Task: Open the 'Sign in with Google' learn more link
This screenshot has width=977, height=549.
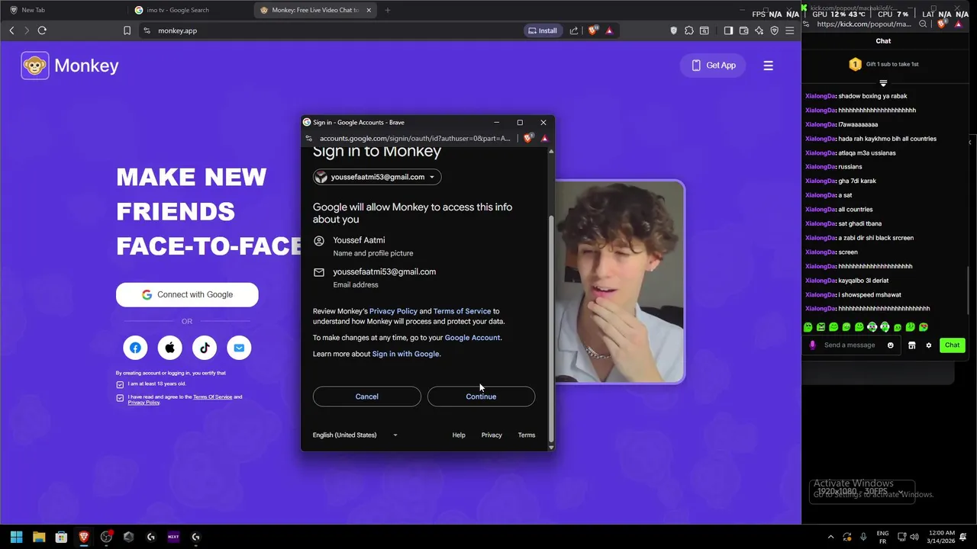Action: (405, 354)
